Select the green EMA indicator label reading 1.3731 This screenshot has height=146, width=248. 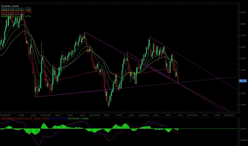[16, 16]
